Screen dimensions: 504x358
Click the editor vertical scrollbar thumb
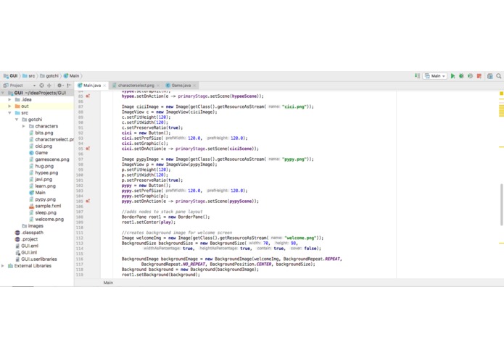click(x=501, y=204)
